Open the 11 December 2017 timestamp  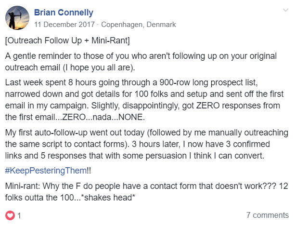(64, 25)
